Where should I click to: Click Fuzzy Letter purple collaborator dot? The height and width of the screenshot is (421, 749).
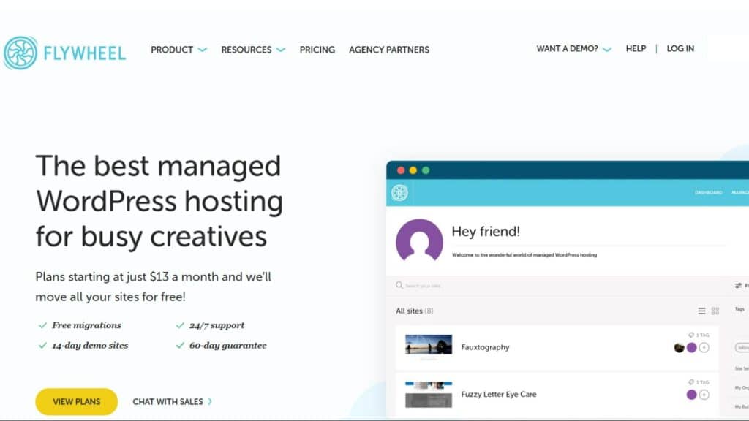coord(691,395)
